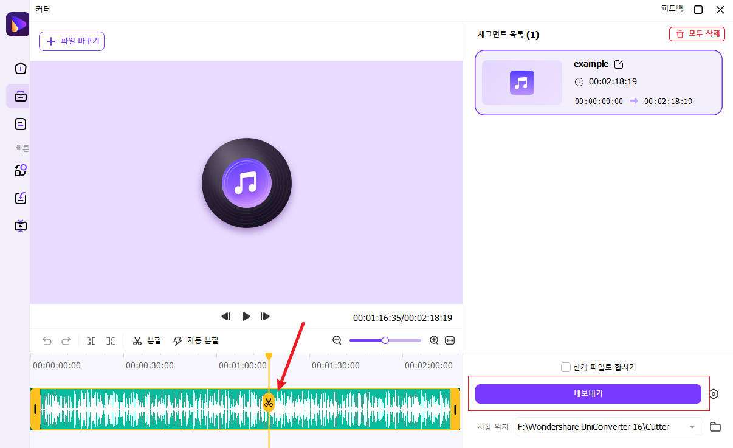
Task: Click the 분할 scissors split tool
Action: [147, 341]
